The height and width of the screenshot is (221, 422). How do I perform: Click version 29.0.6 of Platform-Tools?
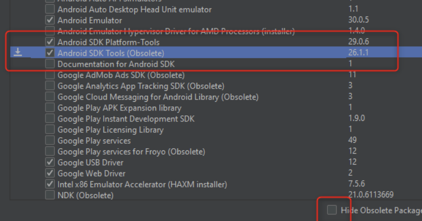click(359, 42)
